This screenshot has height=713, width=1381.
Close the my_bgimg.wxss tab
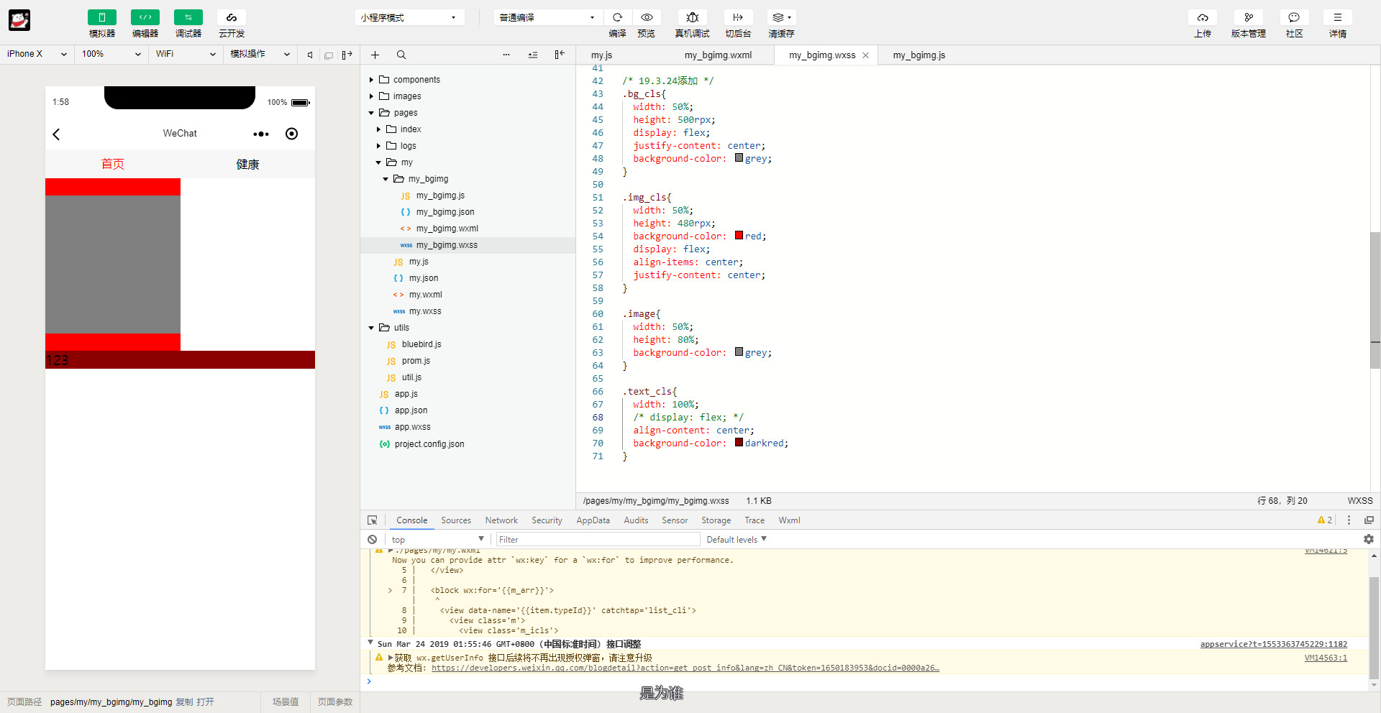click(865, 55)
